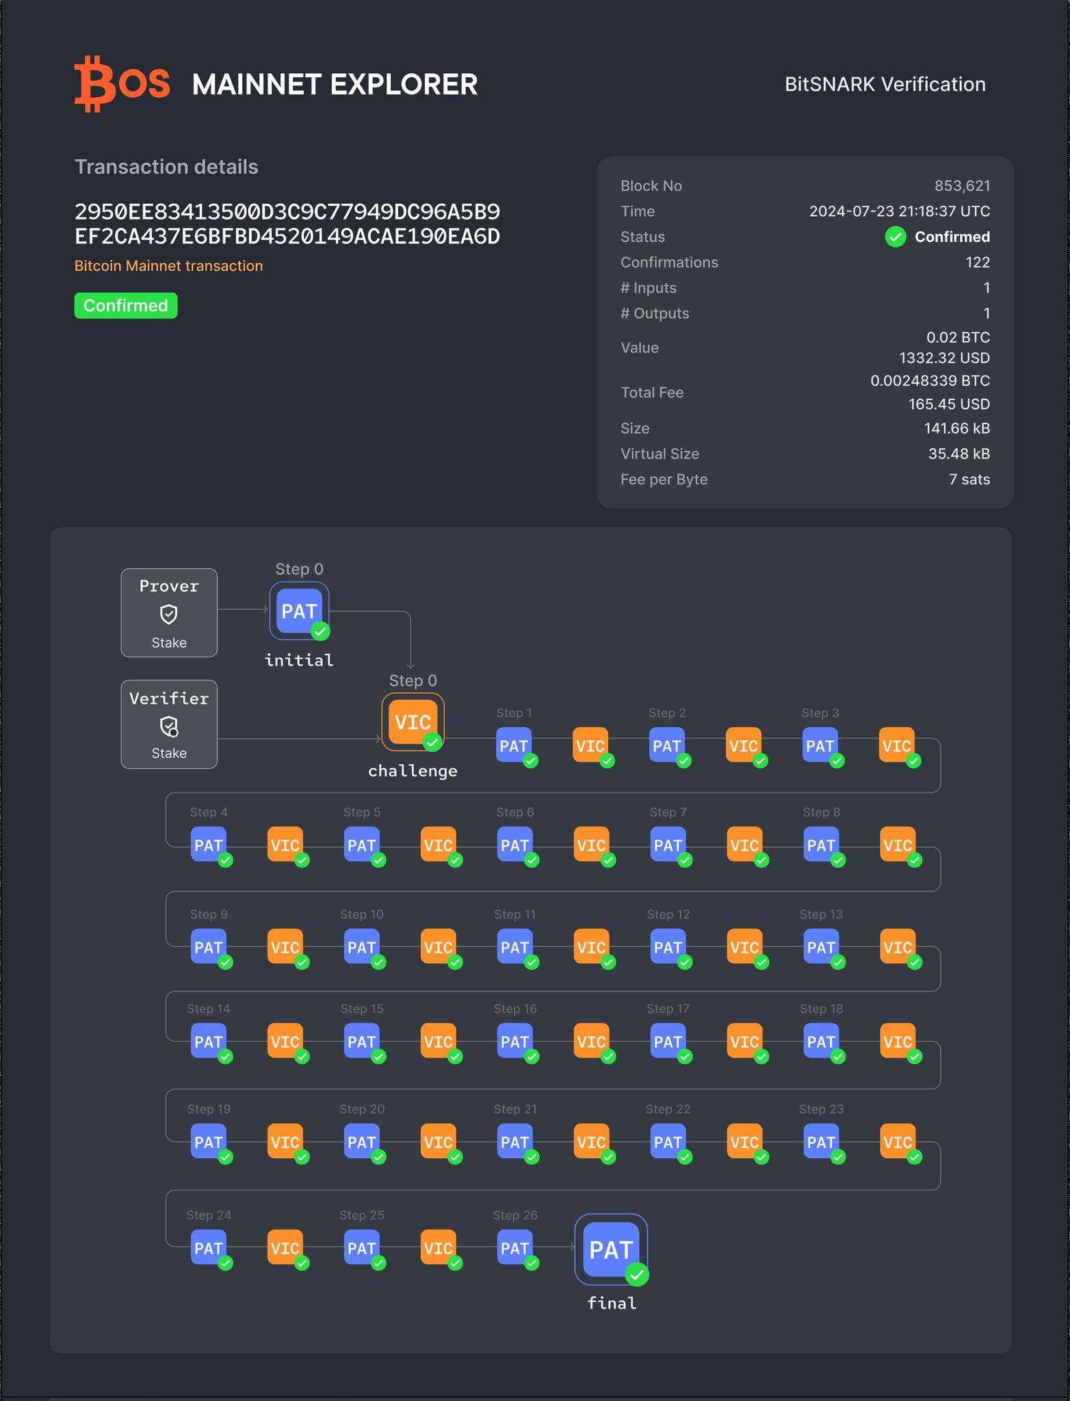Click the BOS Bitcoin logo
1070x1401 pixels.
click(122, 84)
